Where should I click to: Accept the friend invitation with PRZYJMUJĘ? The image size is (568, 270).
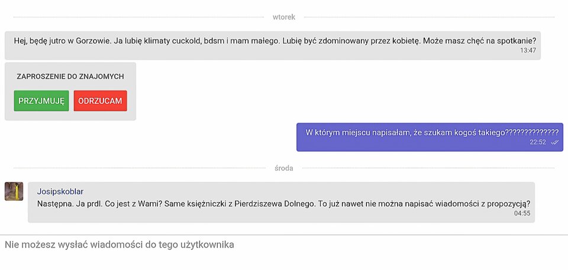(41, 101)
